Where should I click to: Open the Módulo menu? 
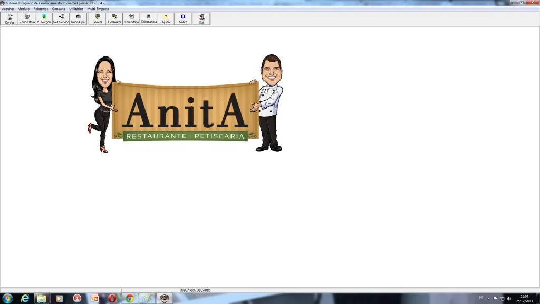(x=24, y=9)
